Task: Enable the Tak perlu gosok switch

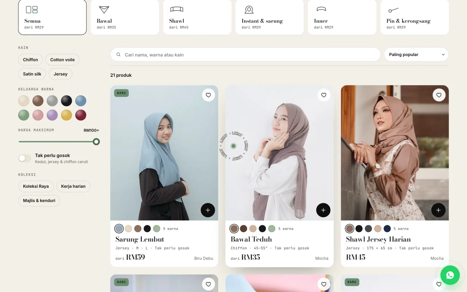Action: pyautogui.click(x=25, y=158)
